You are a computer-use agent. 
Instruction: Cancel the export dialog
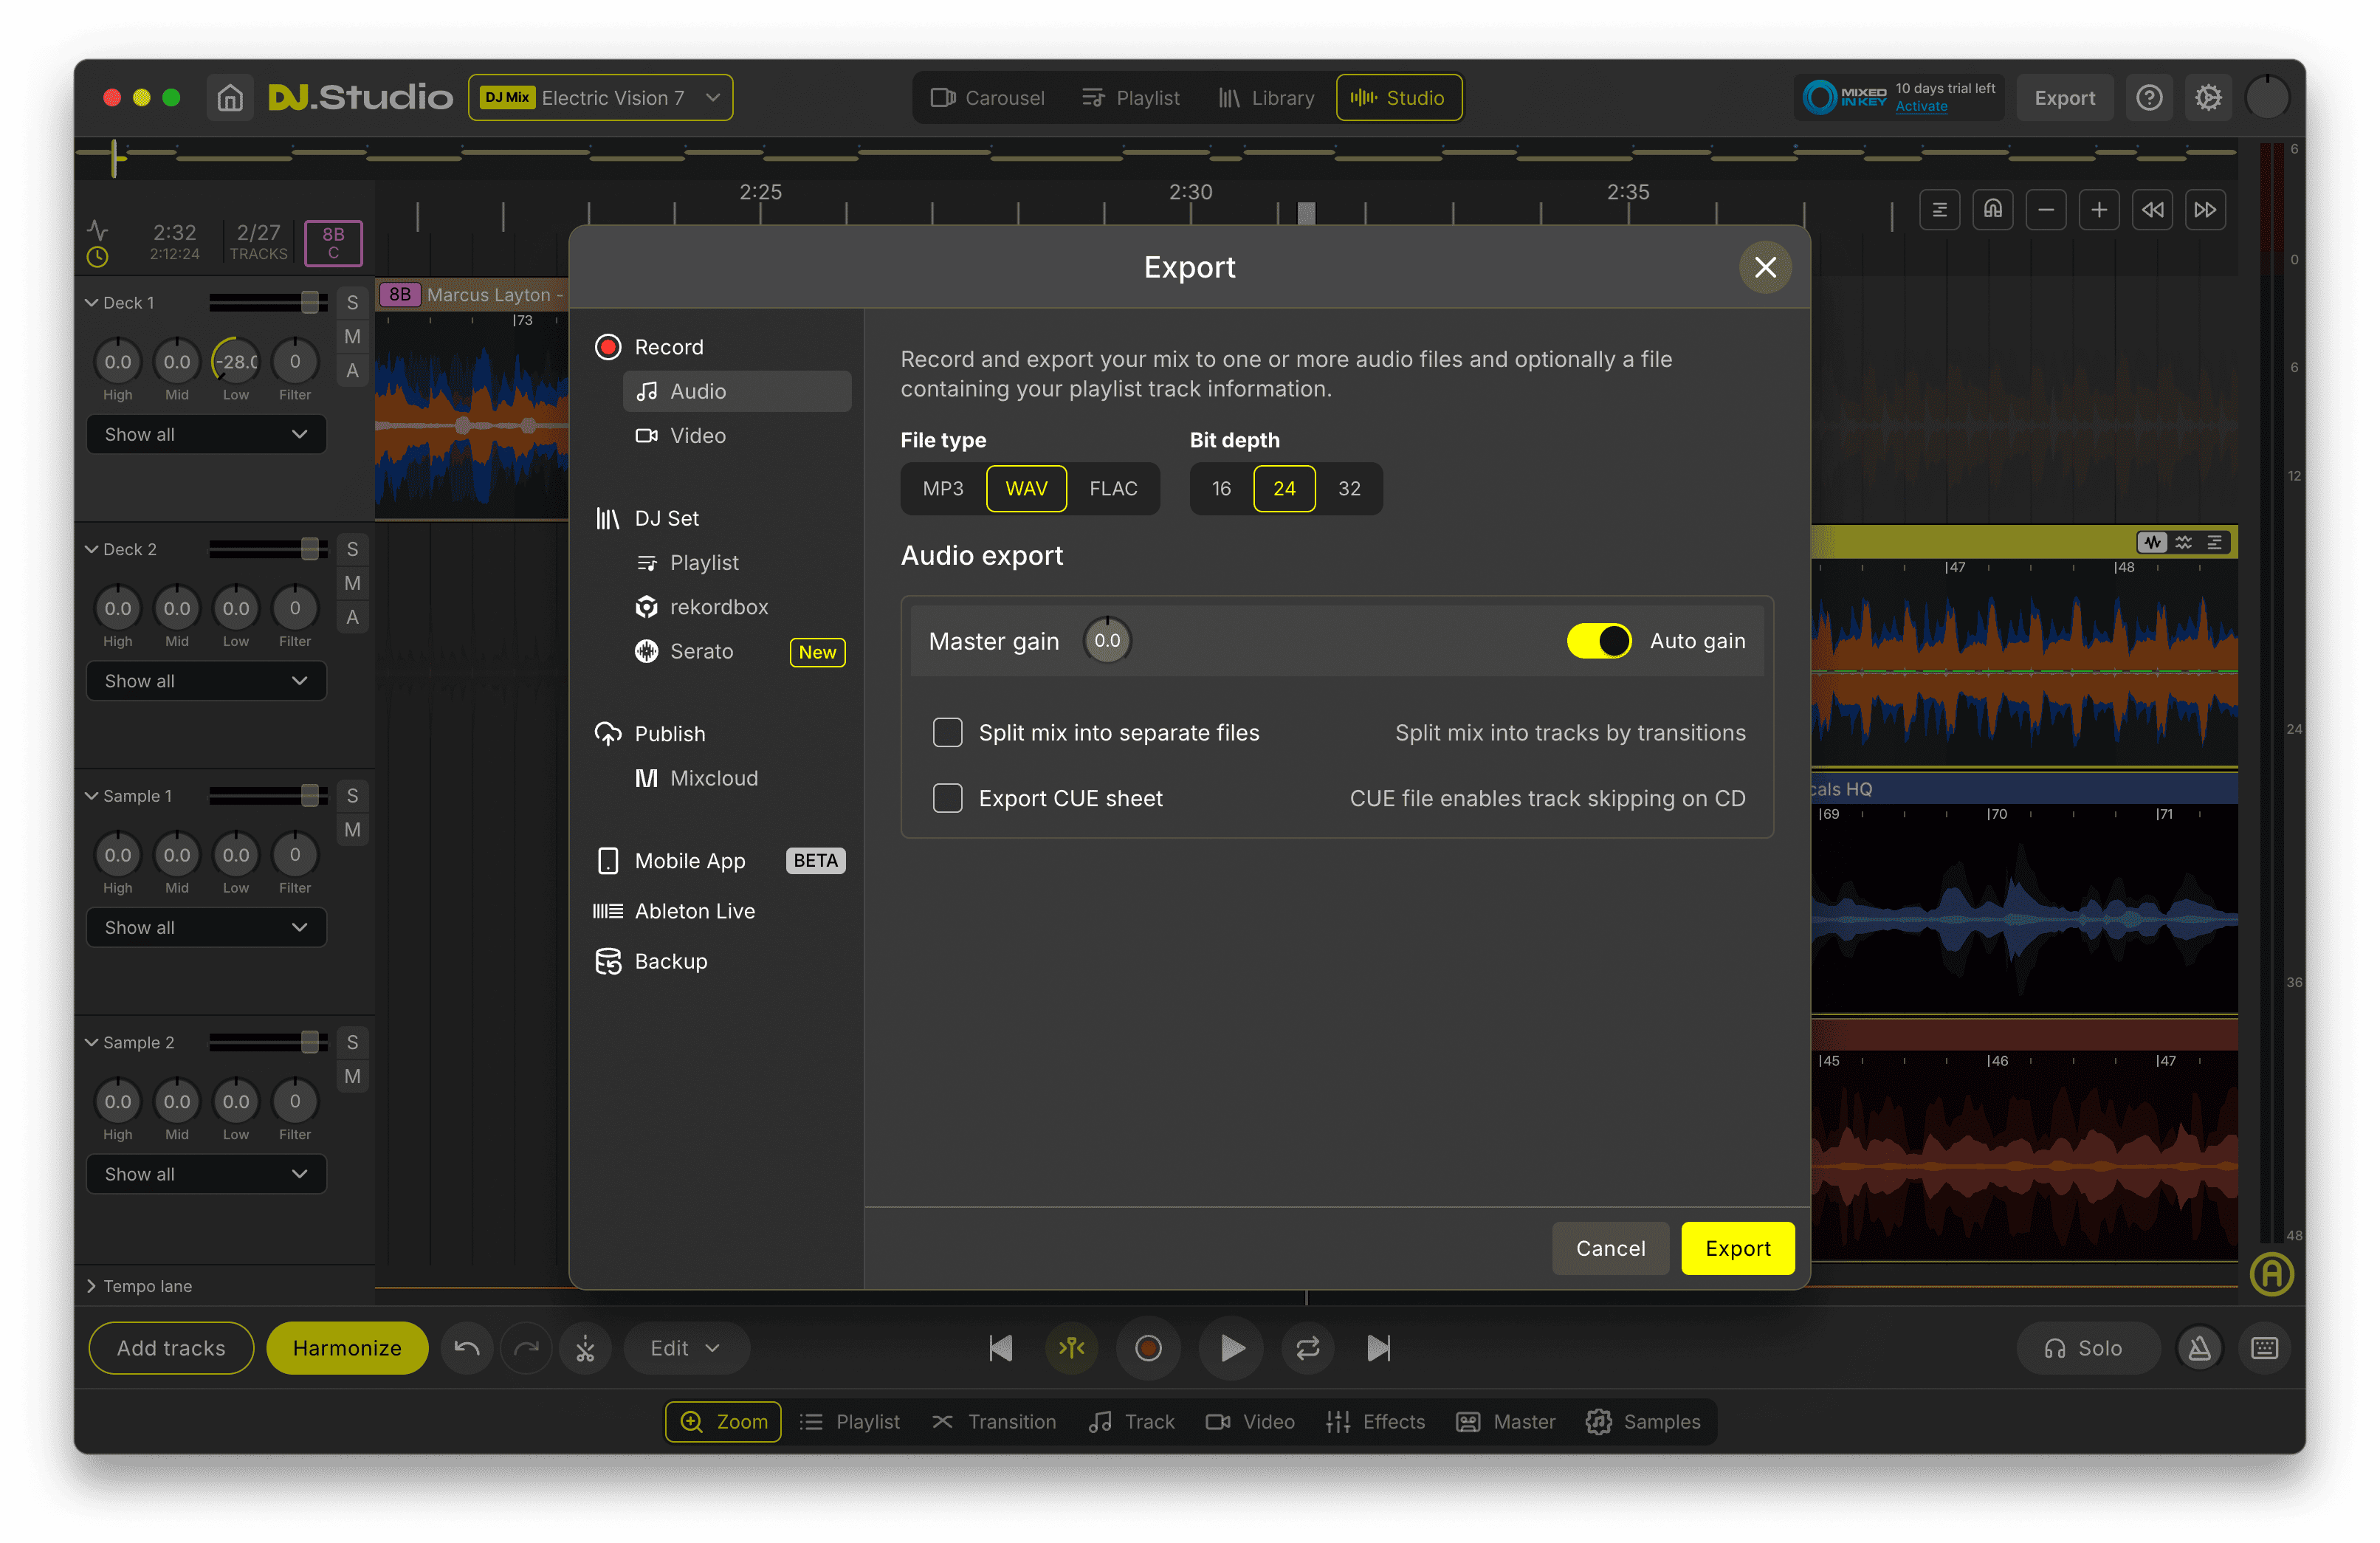coord(1610,1248)
